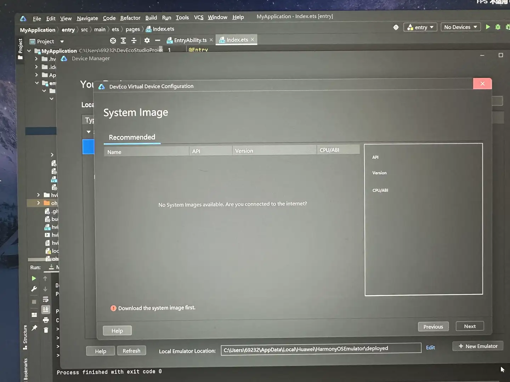Open the Bookmarks side tab
The width and height of the screenshot is (510, 382).
point(25,369)
